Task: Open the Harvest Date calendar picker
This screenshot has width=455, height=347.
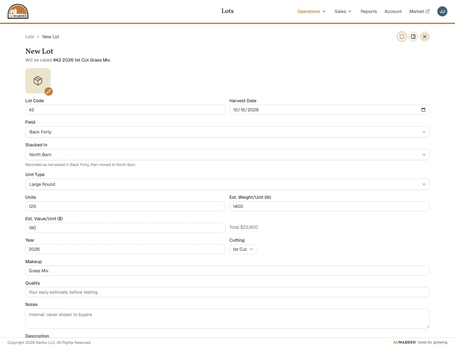Action: [423, 110]
